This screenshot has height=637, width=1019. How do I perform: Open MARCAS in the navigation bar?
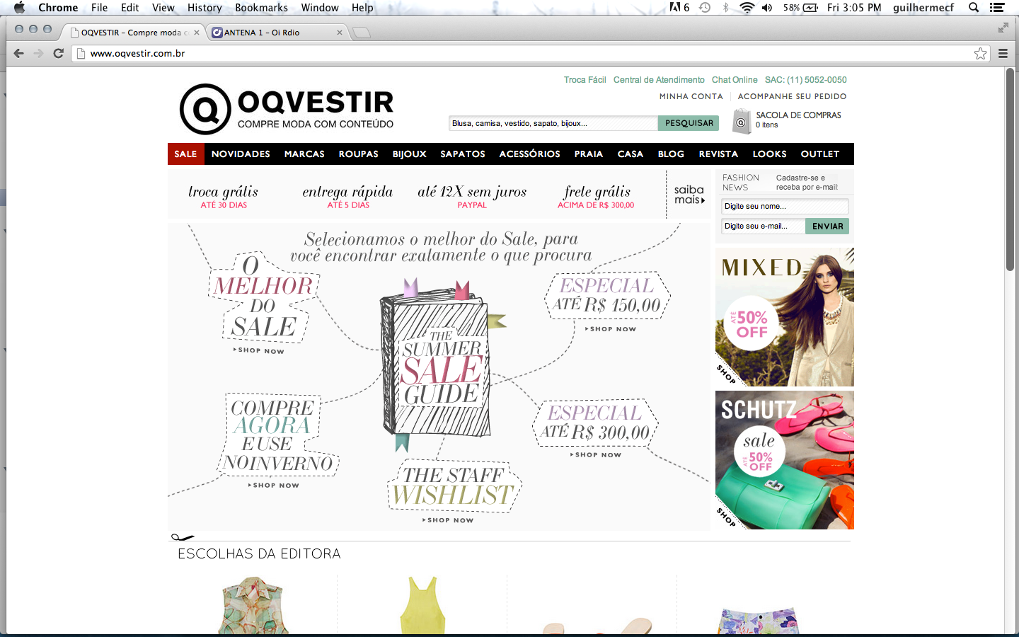(x=304, y=154)
